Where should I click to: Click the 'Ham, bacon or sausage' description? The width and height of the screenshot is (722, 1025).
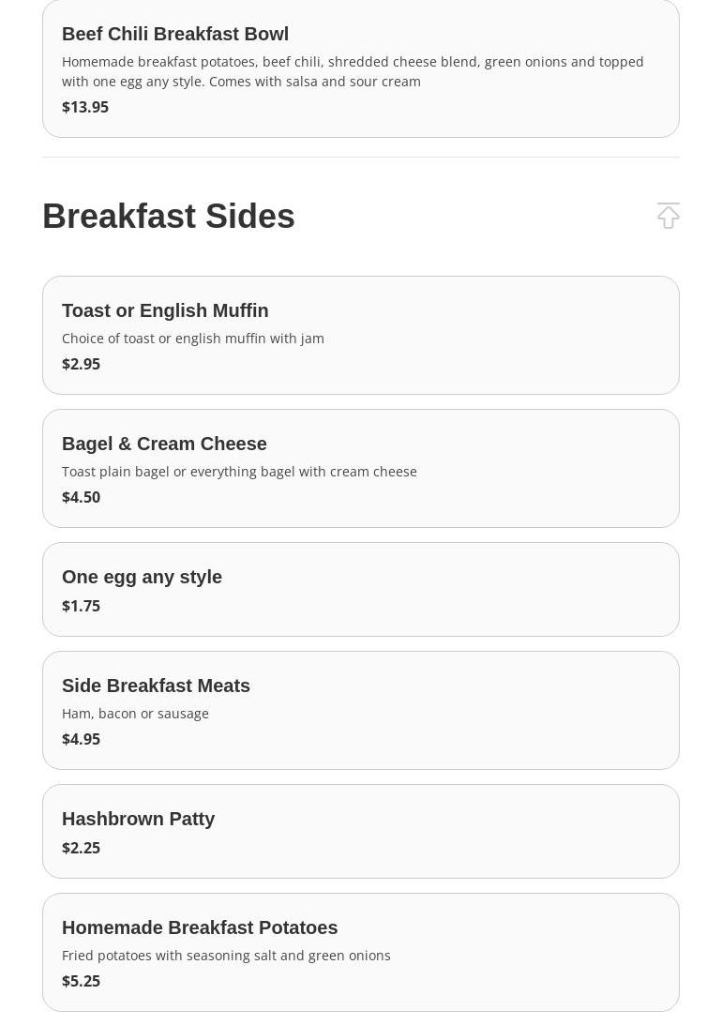[x=135, y=714]
